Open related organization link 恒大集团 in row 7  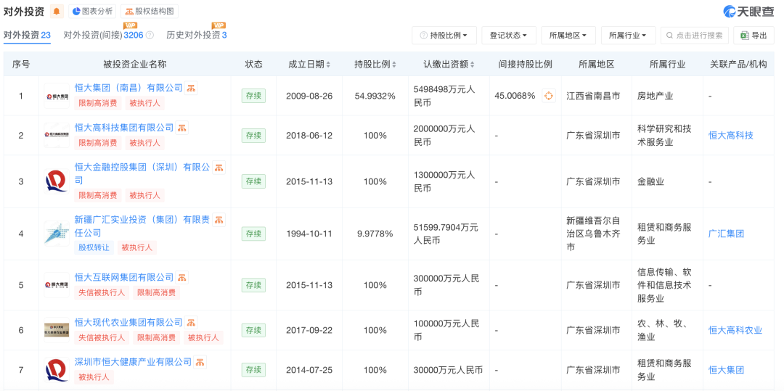pyautogui.click(x=726, y=370)
